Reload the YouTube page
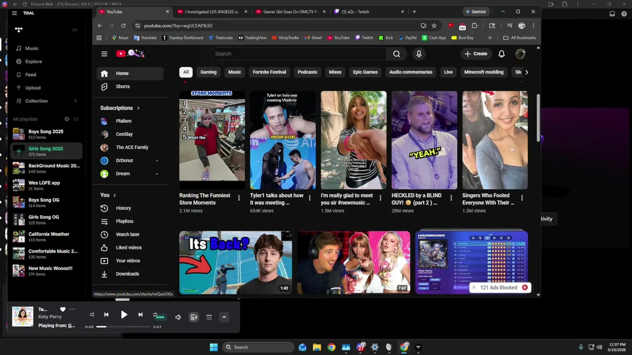 tap(123, 26)
